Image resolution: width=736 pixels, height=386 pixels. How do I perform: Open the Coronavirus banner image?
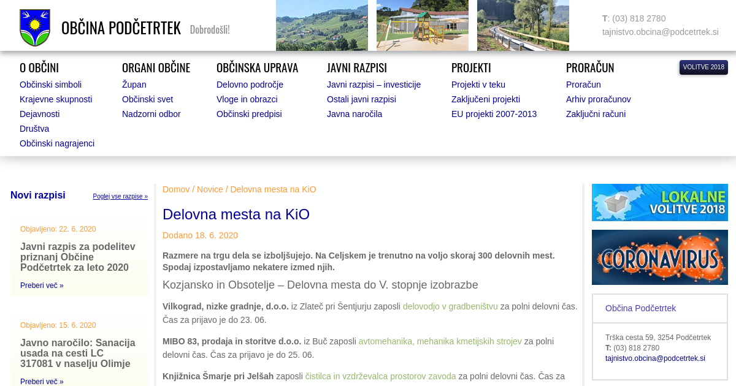click(x=659, y=257)
